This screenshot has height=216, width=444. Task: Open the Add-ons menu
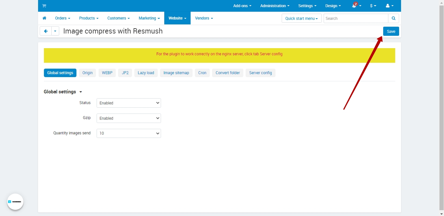242,6
